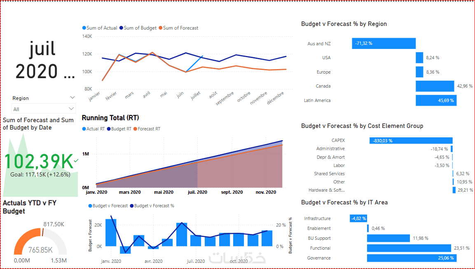The height and width of the screenshot is (269, 475).
Task: Click the 102,39K KPI value
Action: (x=39, y=161)
